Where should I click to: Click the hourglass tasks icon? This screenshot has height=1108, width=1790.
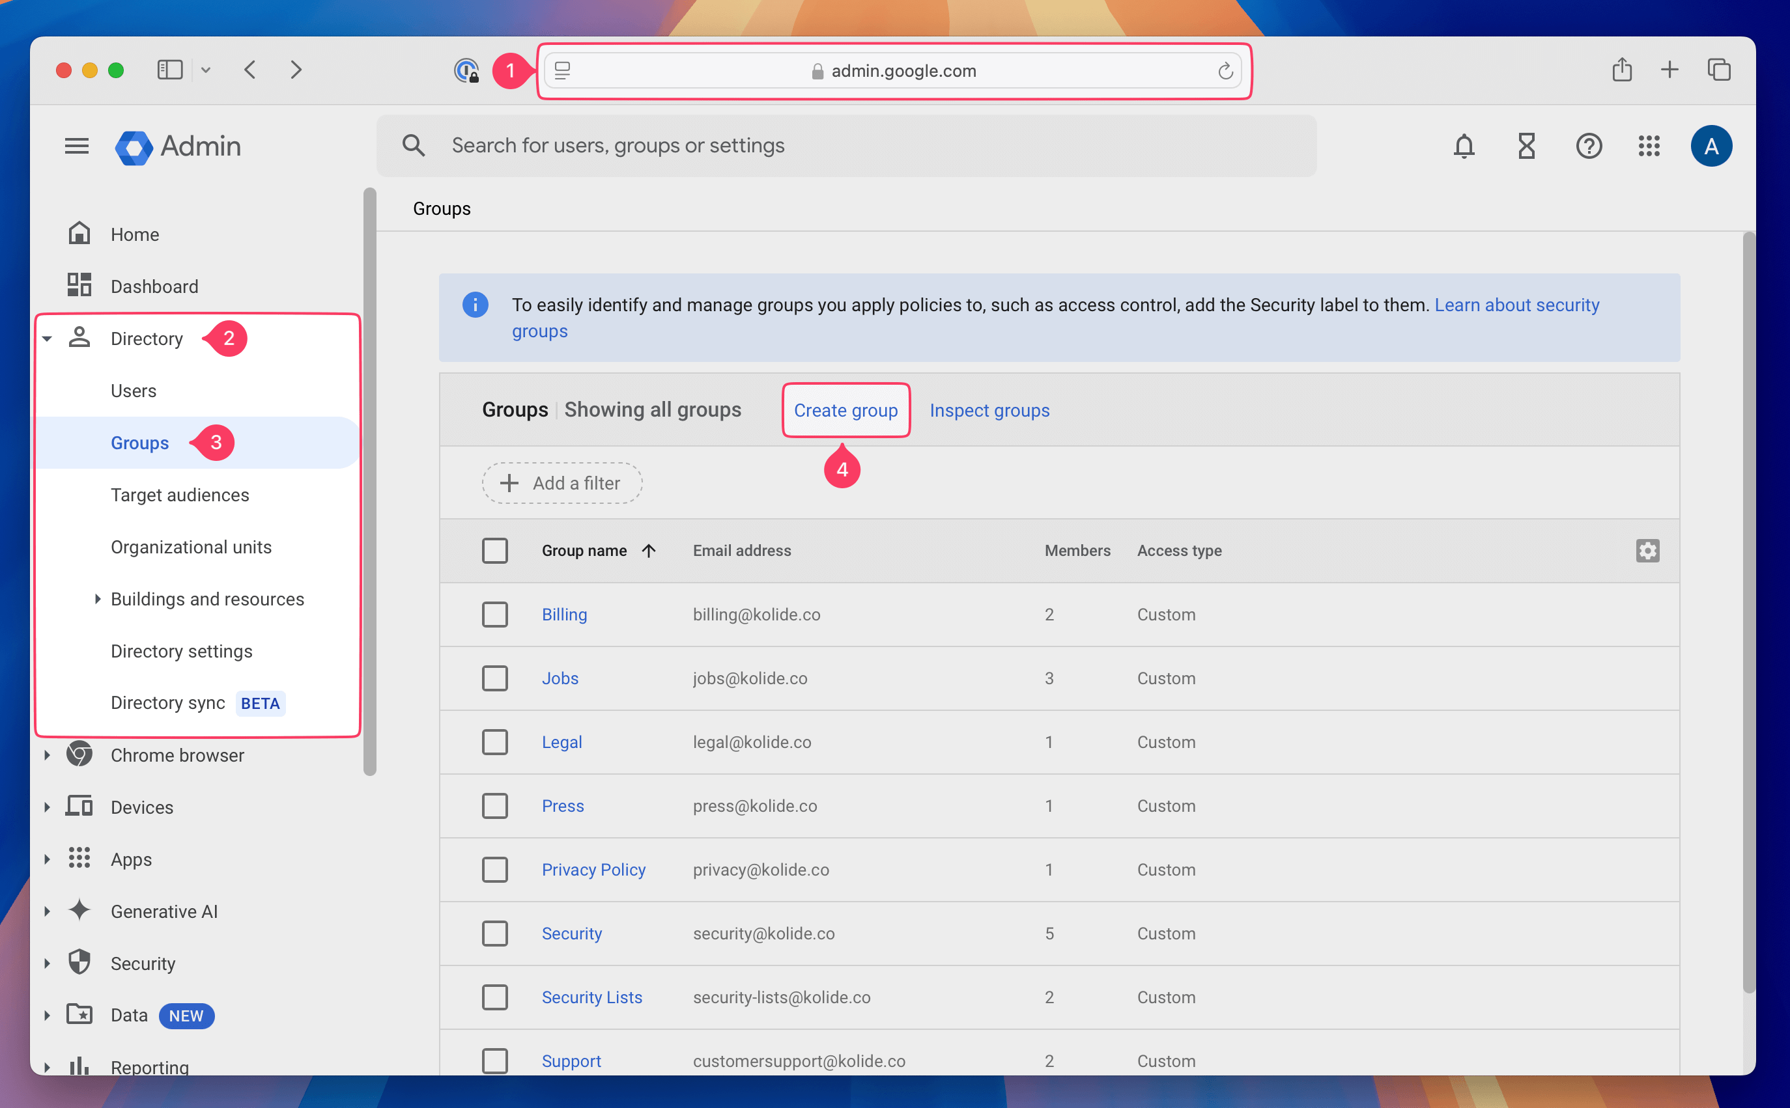(1526, 146)
